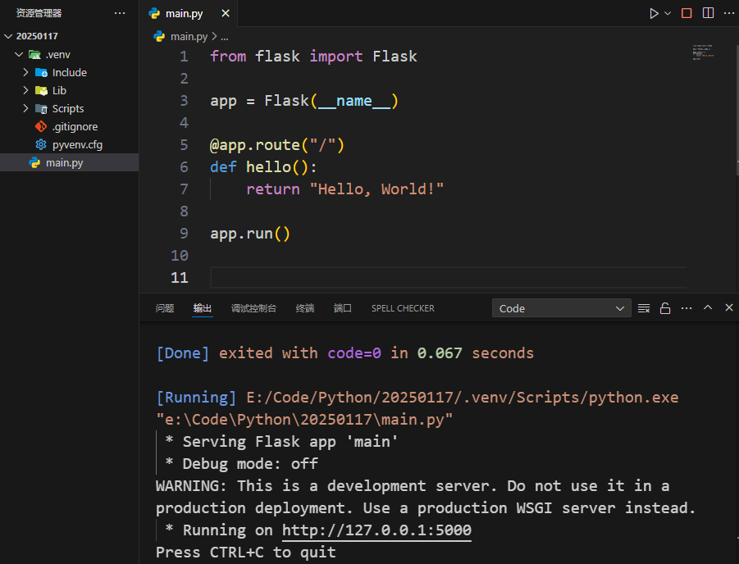
Task: Select main.py in the explorer tree
Action: [x=69, y=162]
